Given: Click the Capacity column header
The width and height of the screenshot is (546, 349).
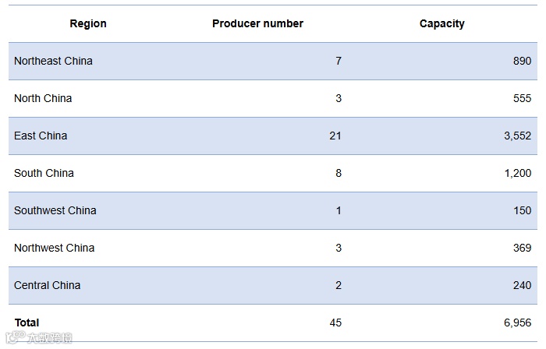Looking at the screenshot, I should coord(442,23).
